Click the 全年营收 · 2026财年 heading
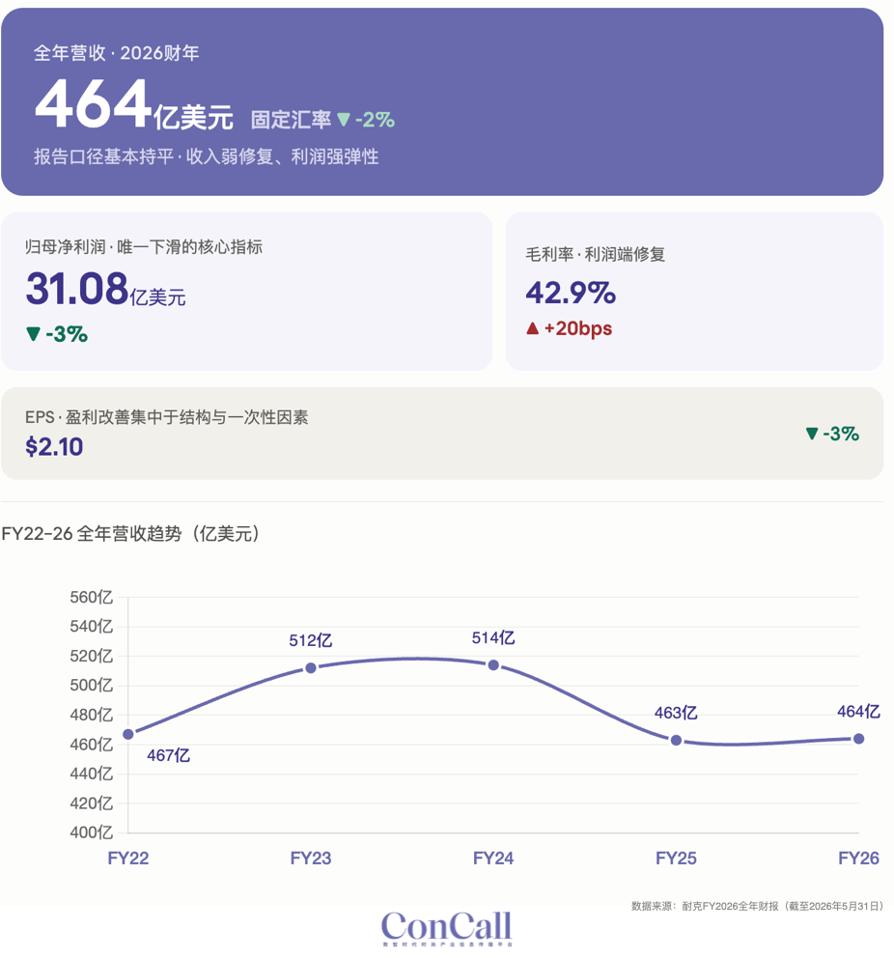The image size is (894, 958). click(x=117, y=53)
